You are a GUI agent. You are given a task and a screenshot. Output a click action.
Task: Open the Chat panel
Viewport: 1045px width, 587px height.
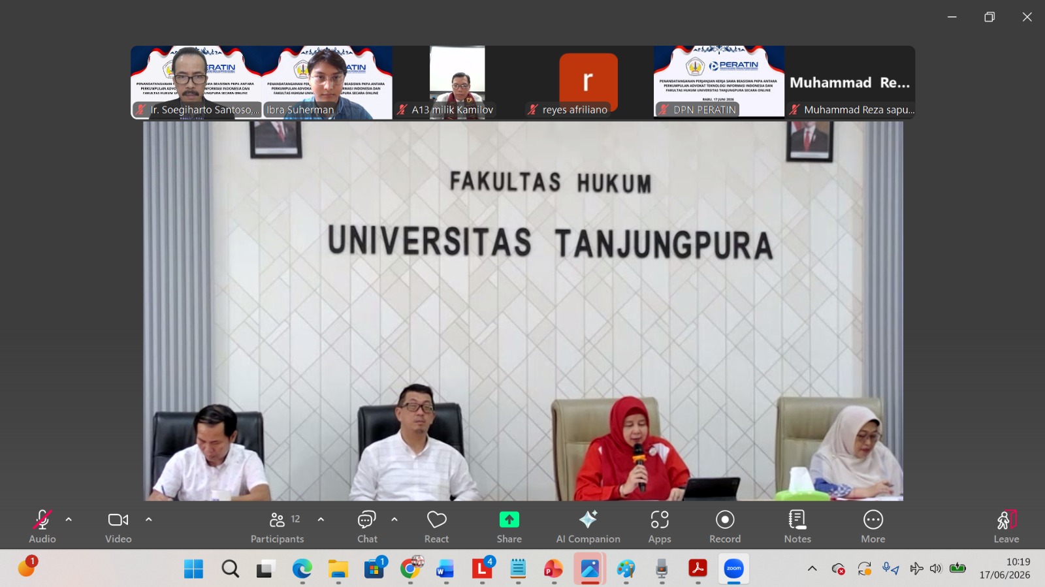pos(367,526)
